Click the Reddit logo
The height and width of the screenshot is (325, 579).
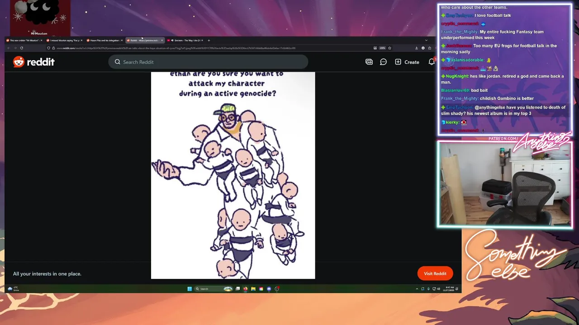[x=34, y=62]
